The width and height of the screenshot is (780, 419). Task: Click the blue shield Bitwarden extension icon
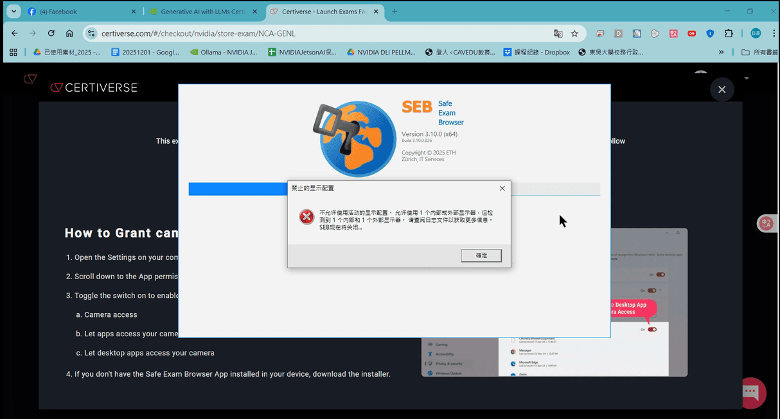click(710, 33)
